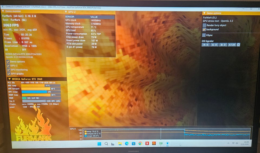This screenshot has height=153, width=260.
Task: Collapse the NVIDIA GeForce RTX 2060 section
Action: click(9, 79)
